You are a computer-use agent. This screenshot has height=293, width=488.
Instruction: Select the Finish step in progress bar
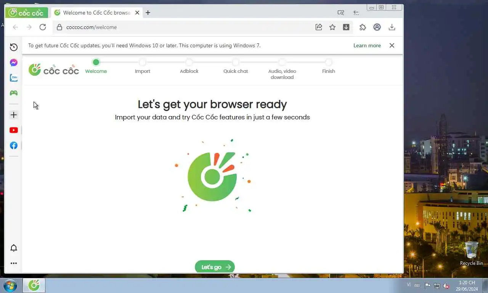329,66
